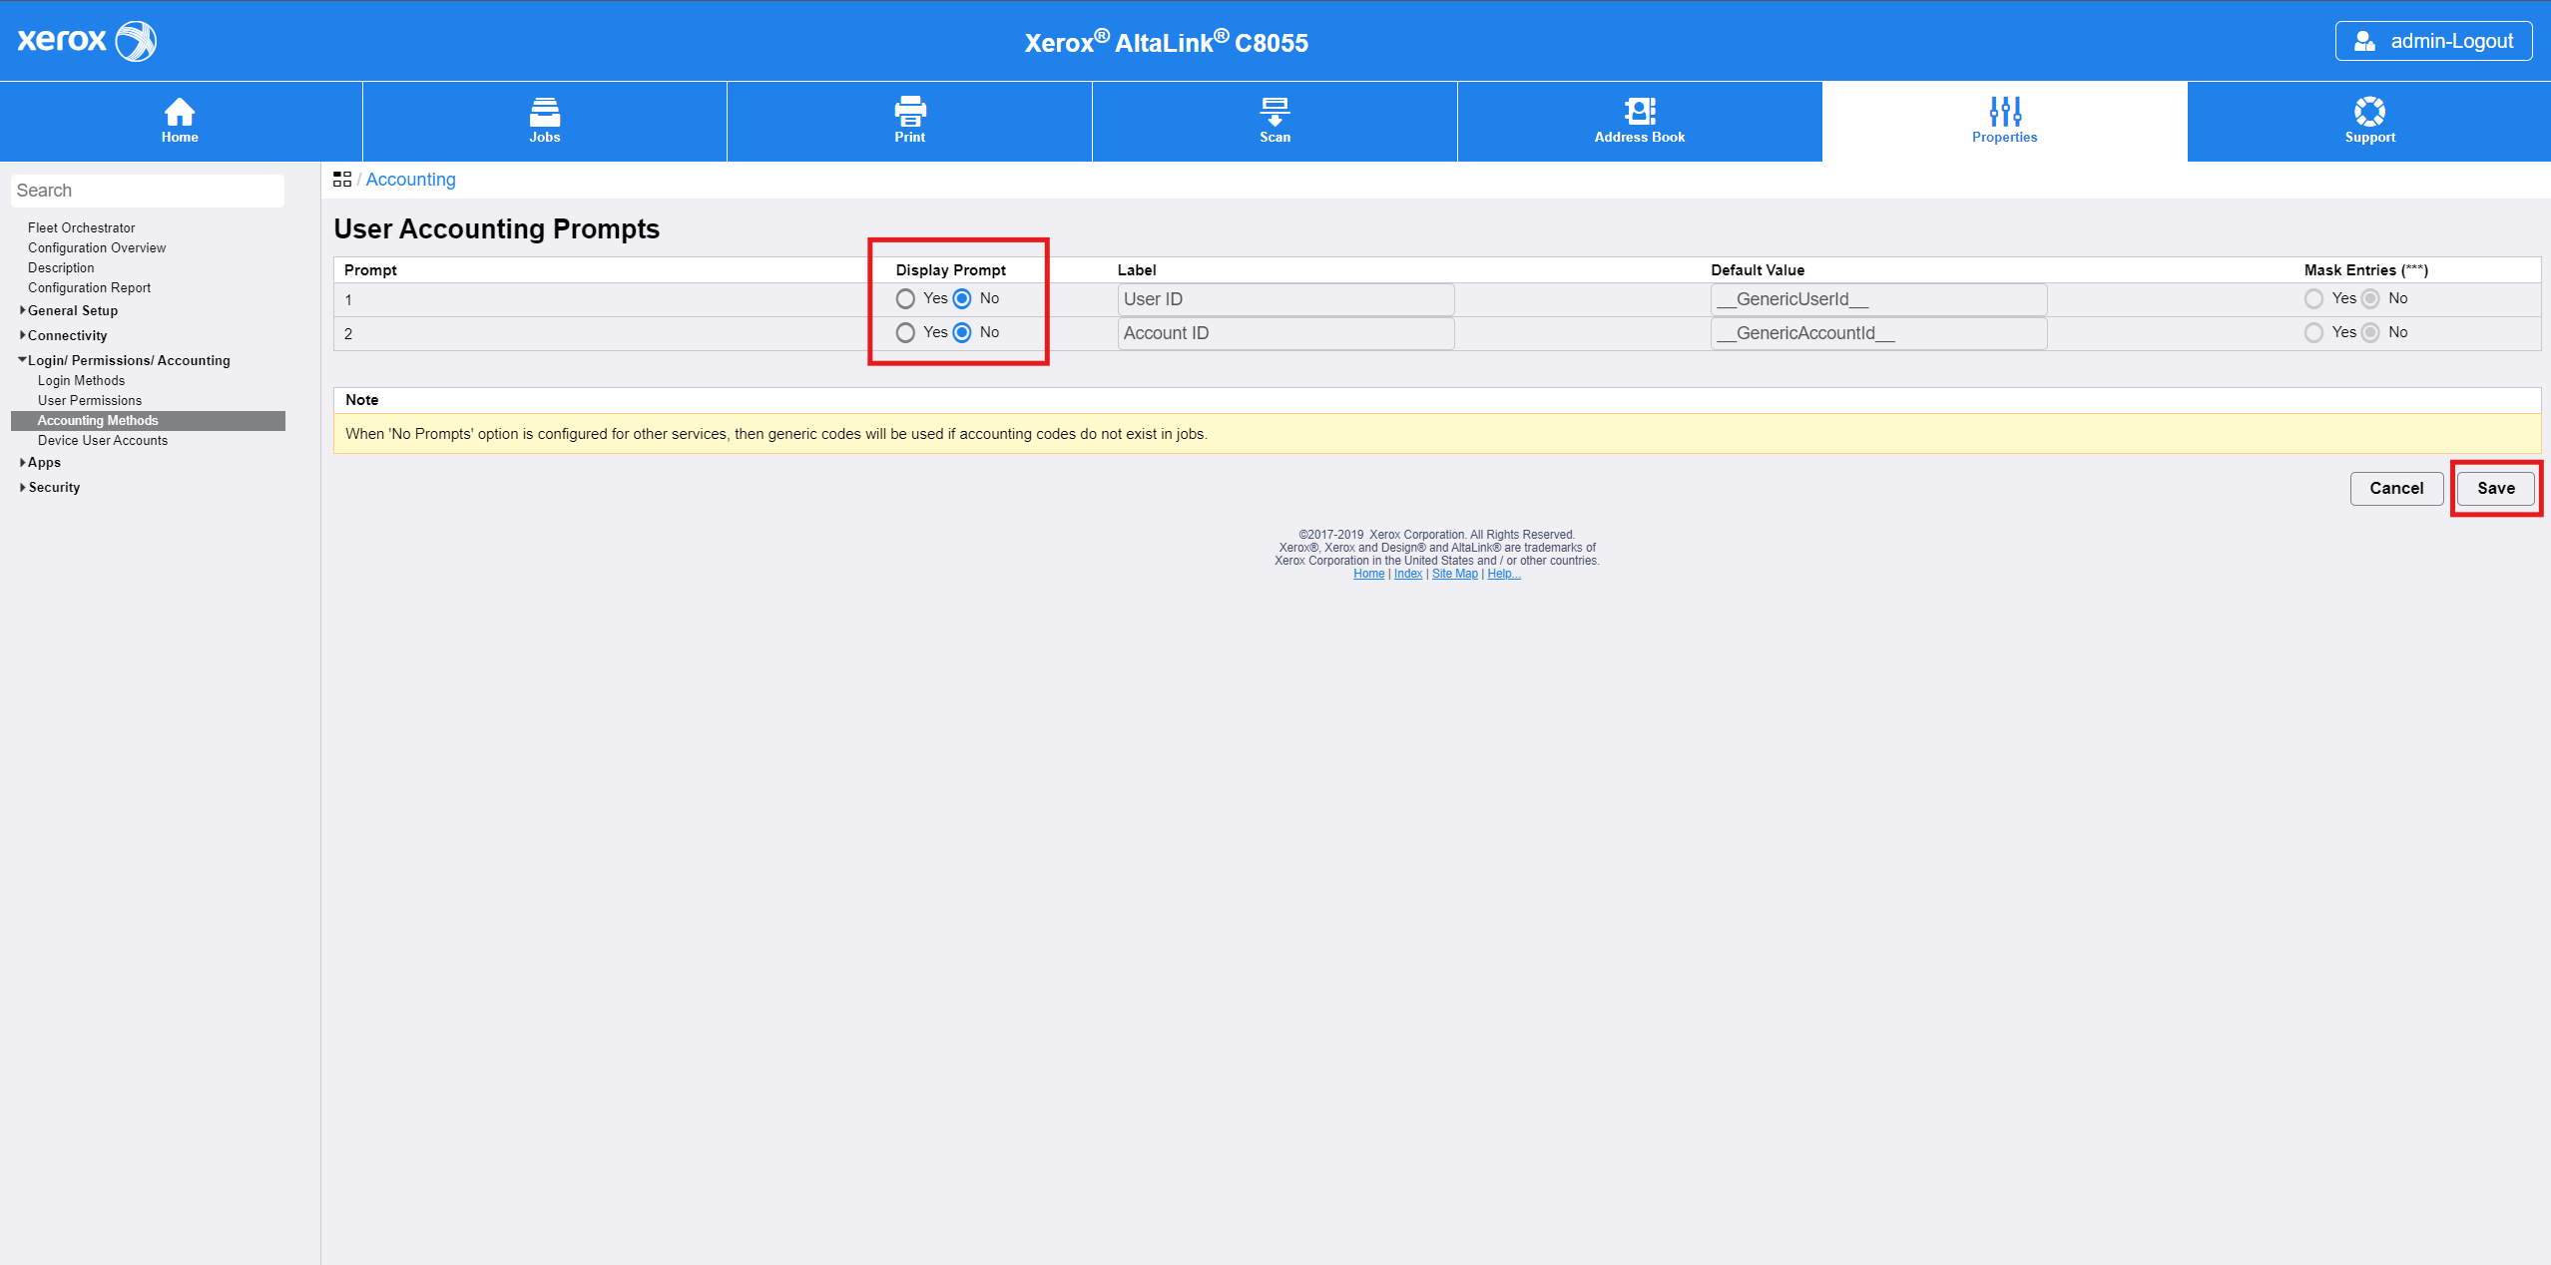Click the breadcrumb grid icon beside Accounting
The height and width of the screenshot is (1265, 2551).
342,180
